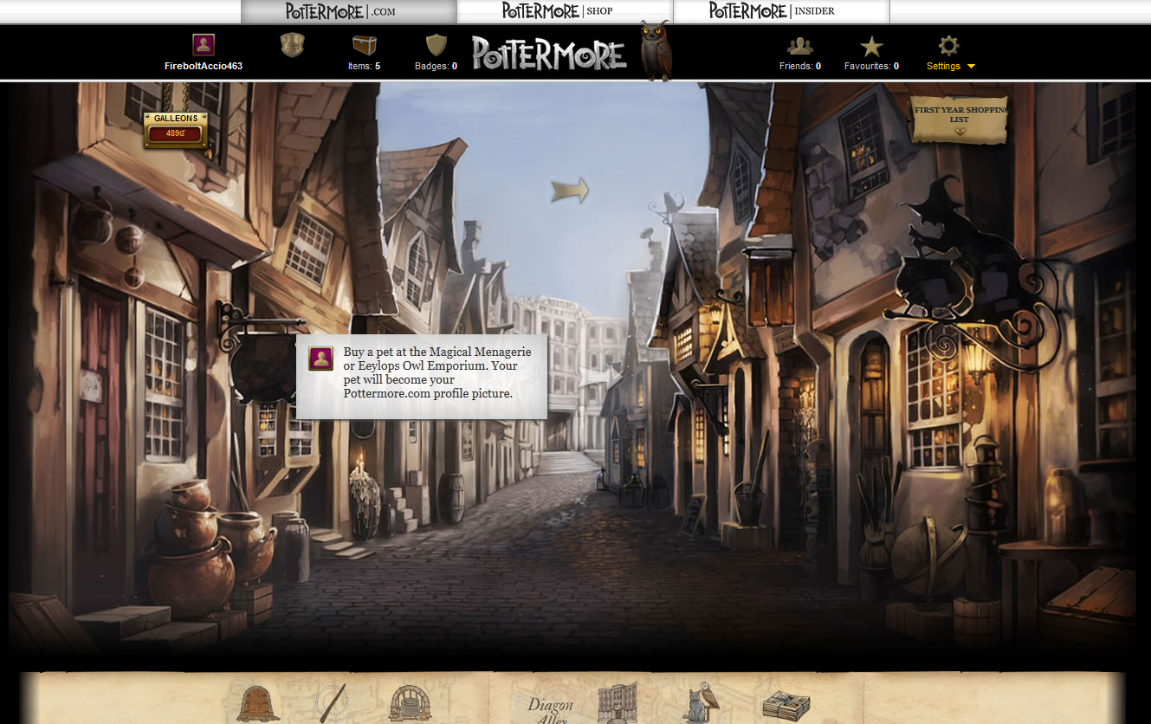
Task: Click the 'Buy a pet at the Magical Menagerie' hint text
Action: pos(437,372)
